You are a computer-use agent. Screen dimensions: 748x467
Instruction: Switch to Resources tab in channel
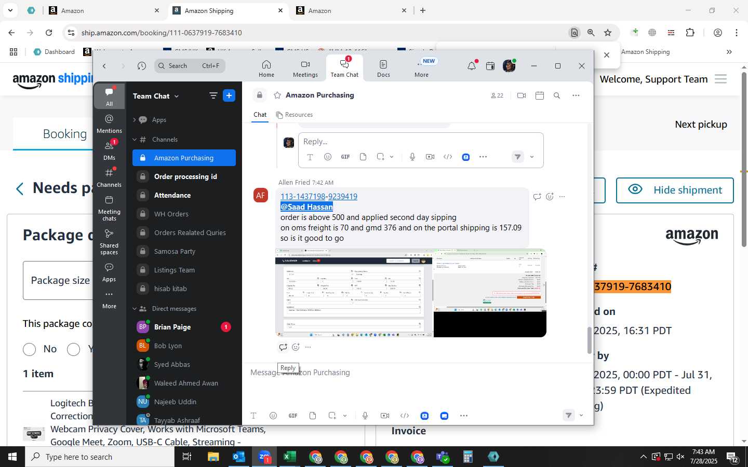click(294, 115)
